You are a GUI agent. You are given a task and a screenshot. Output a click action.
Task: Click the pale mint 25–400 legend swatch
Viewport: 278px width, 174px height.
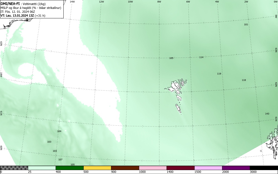(42, 168)
